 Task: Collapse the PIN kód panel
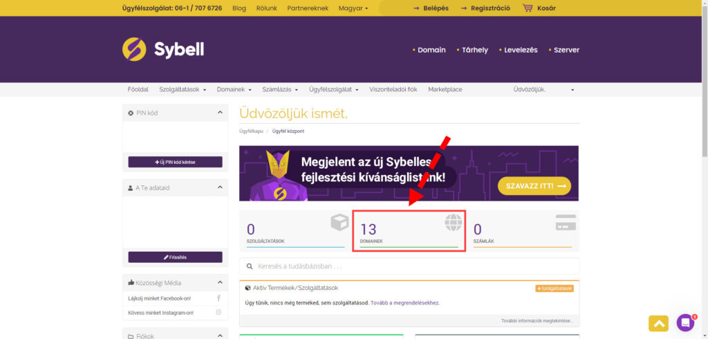coord(220,113)
